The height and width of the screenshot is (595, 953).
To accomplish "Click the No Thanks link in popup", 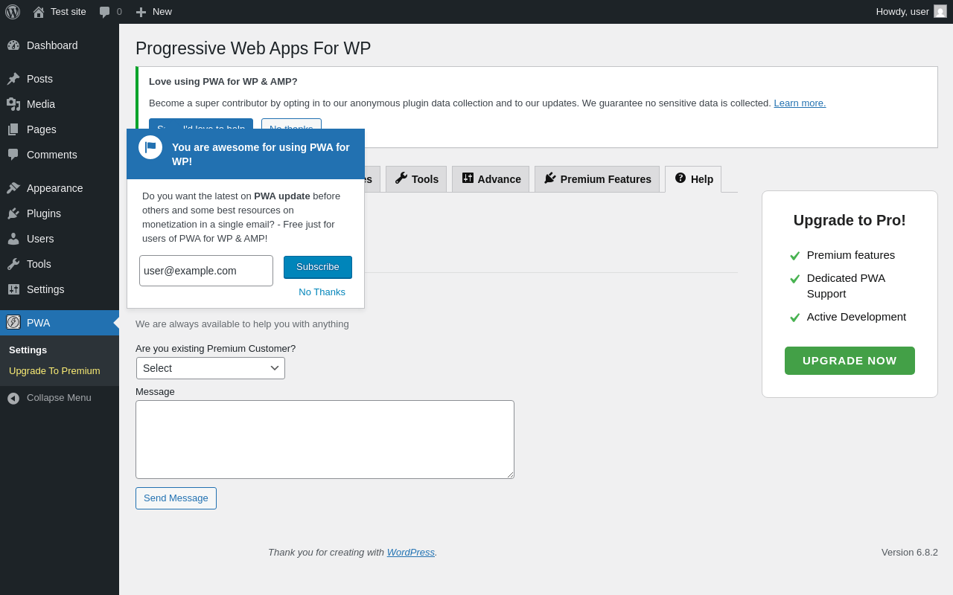I will tap(322, 292).
